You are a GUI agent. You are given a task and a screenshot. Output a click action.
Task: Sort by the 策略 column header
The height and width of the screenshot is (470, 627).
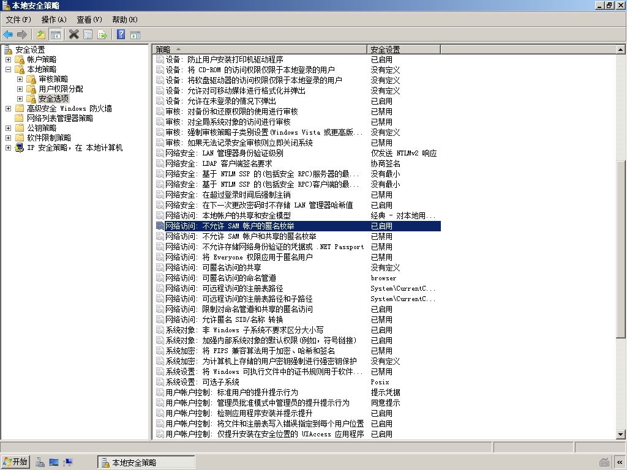tap(260, 50)
